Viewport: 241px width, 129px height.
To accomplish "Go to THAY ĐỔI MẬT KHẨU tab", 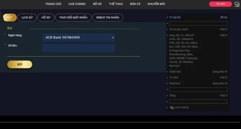I will [73, 18].
